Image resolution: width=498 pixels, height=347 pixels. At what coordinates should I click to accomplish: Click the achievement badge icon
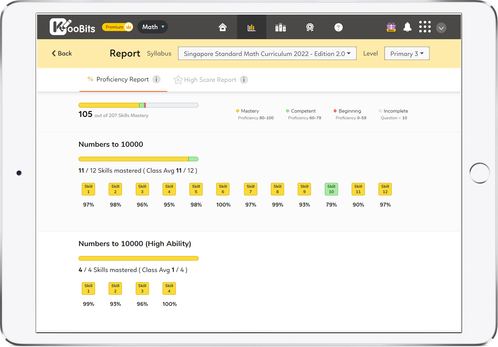(310, 27)
